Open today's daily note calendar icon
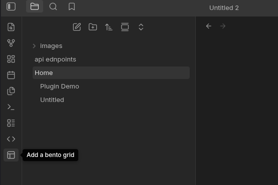The image size is (278, 185). (11, 75)
